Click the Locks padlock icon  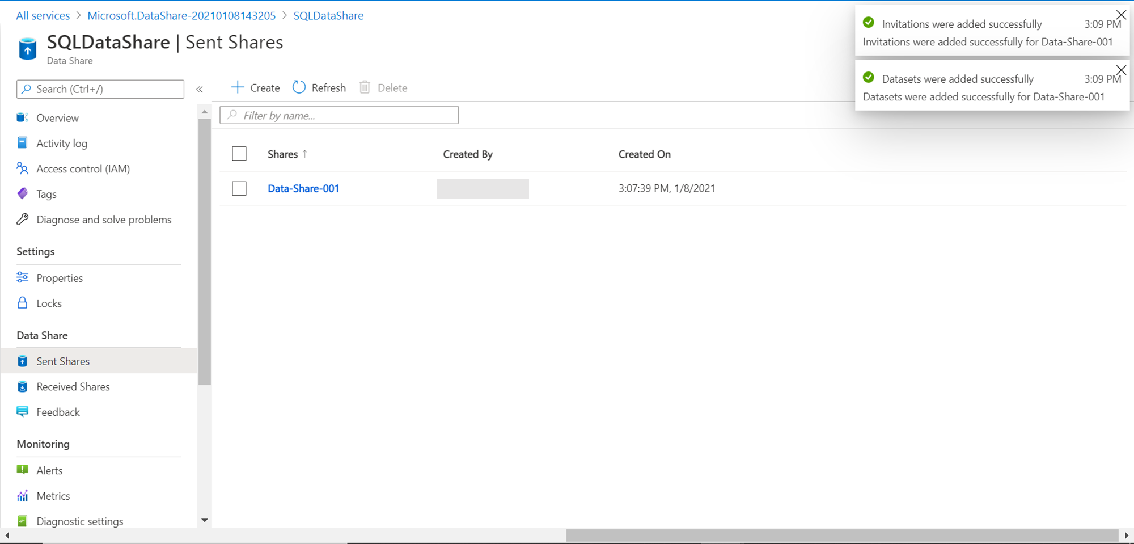[x=23, y=303]
